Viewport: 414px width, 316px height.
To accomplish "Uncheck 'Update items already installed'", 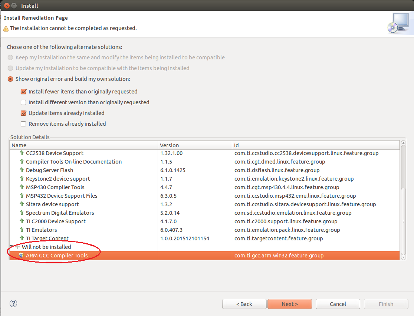I will pyautogui.click(x=23, y=113).
